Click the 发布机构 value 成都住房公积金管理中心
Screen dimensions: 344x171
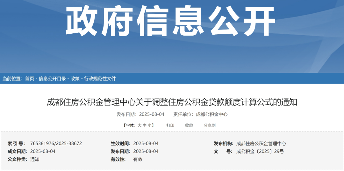coord(261,144)
